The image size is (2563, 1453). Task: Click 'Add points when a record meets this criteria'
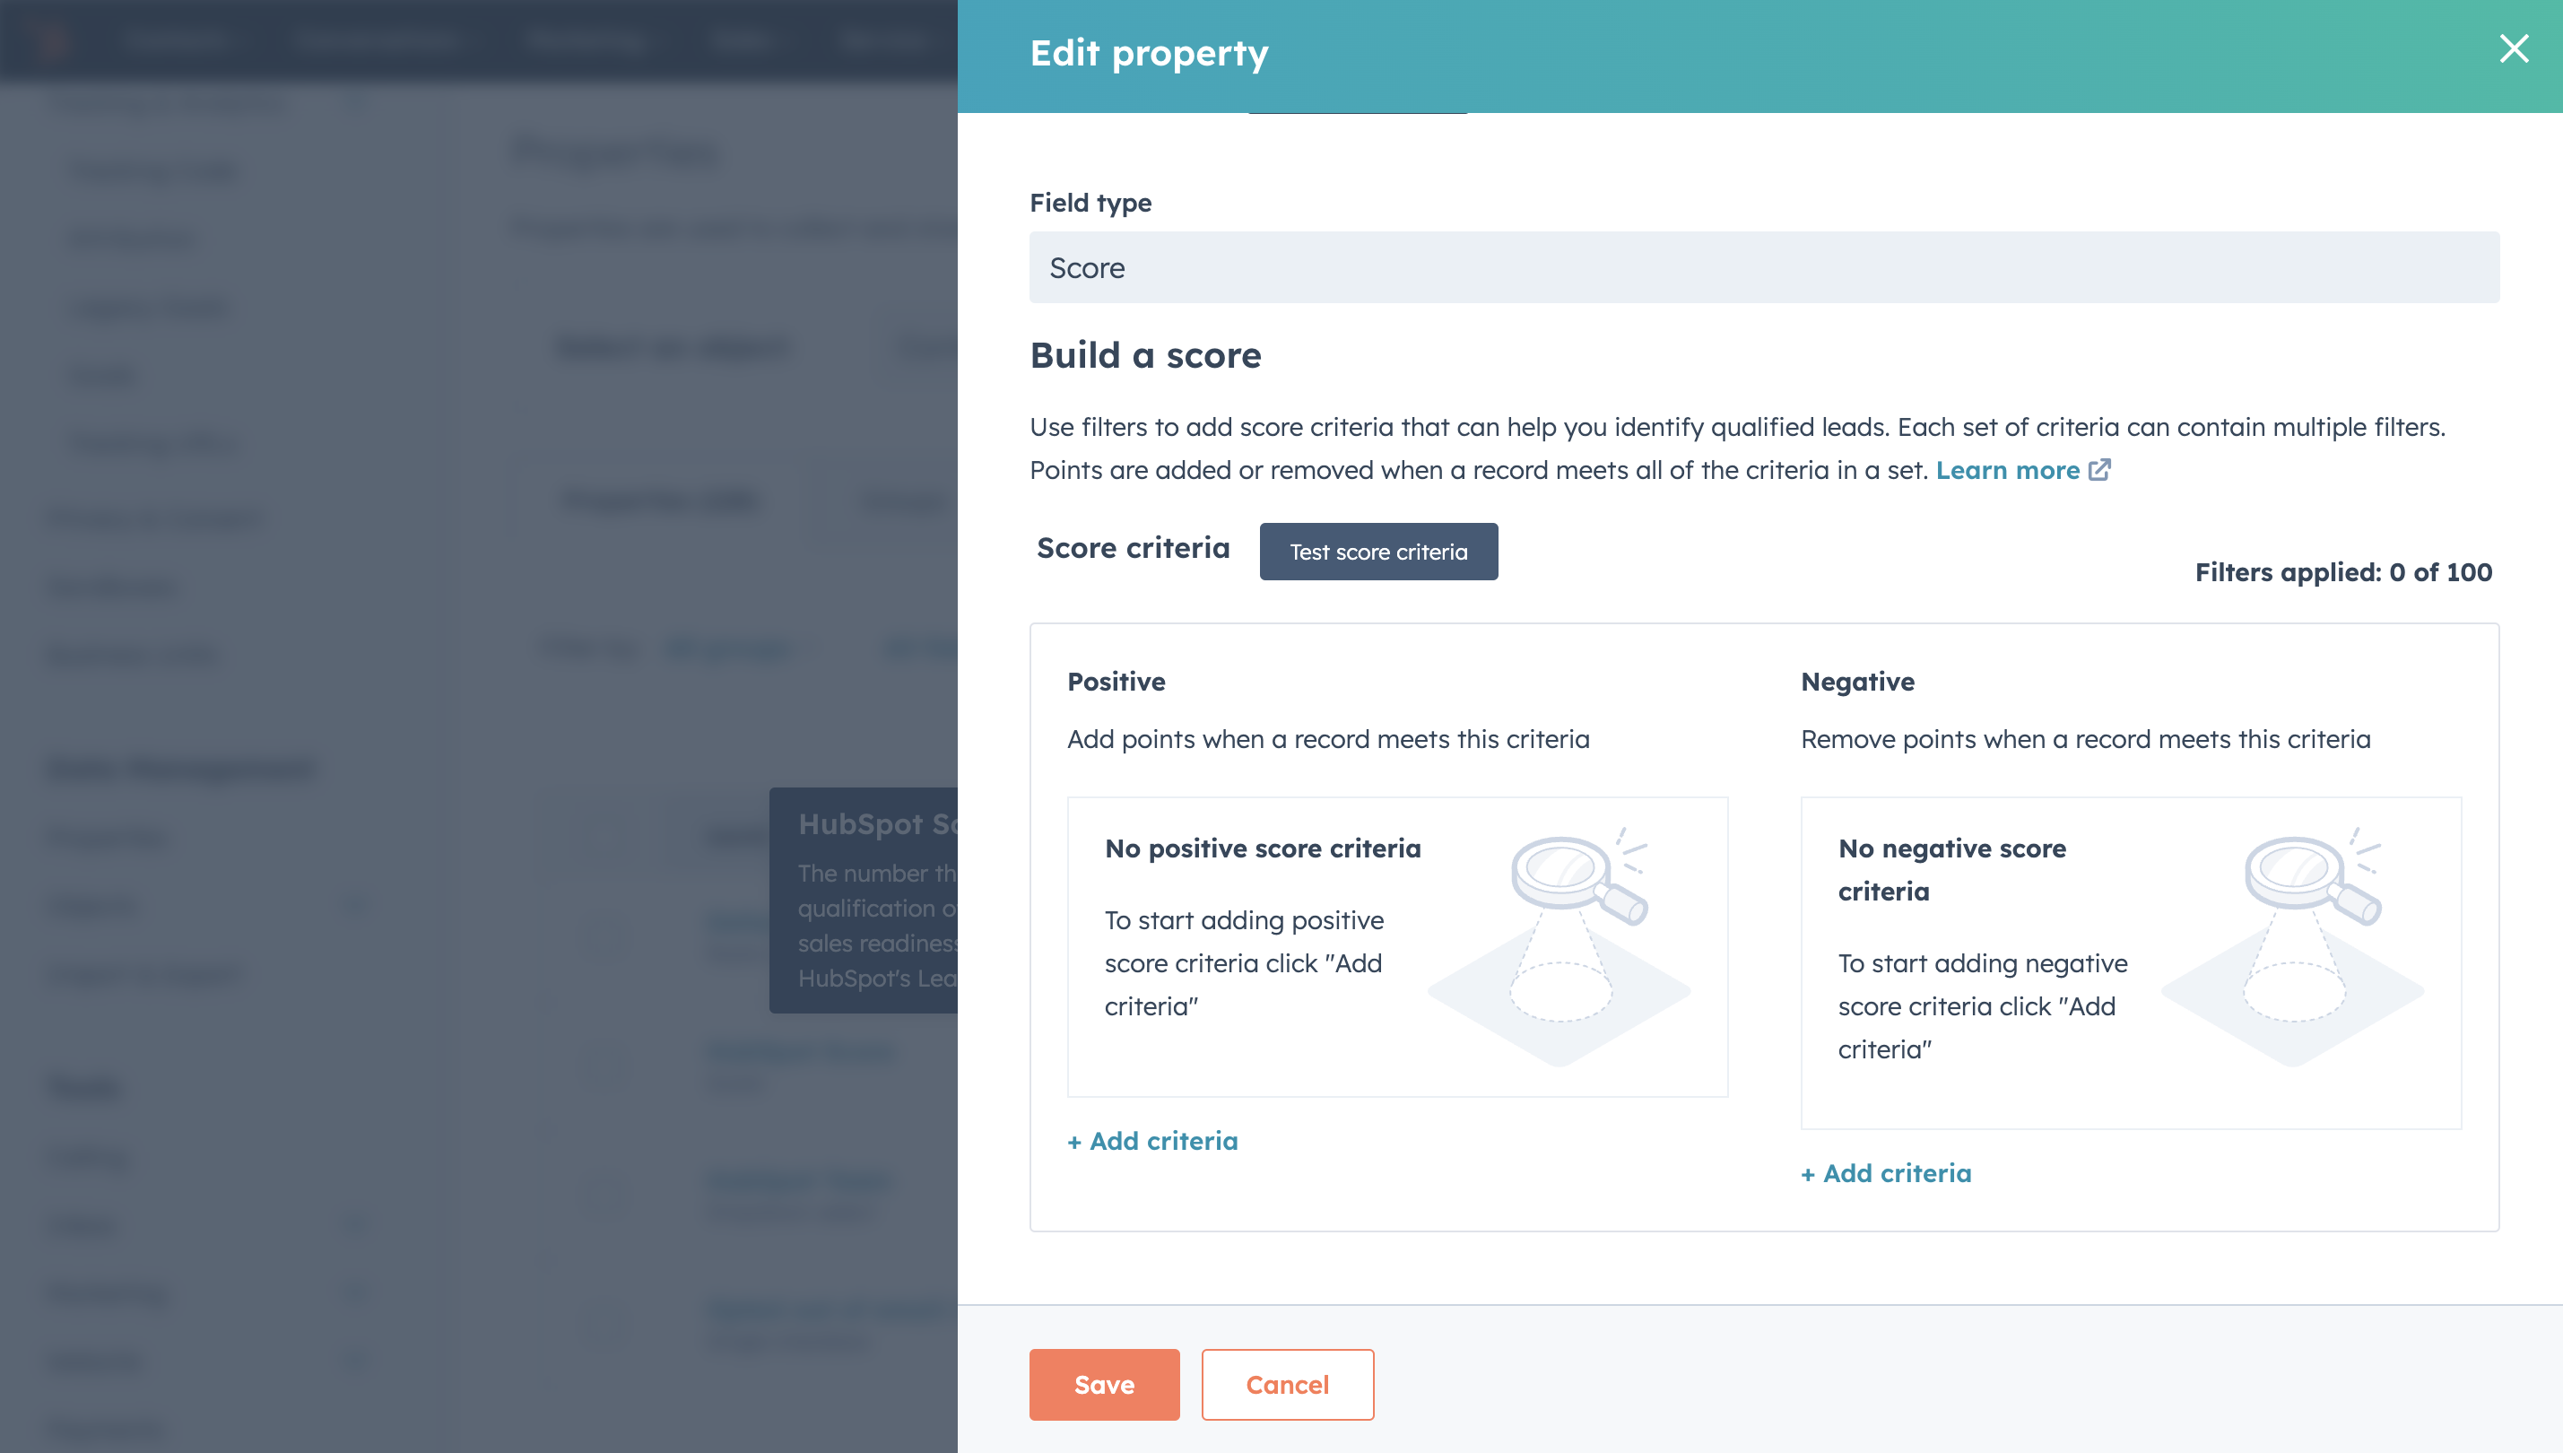[1328, 739]
